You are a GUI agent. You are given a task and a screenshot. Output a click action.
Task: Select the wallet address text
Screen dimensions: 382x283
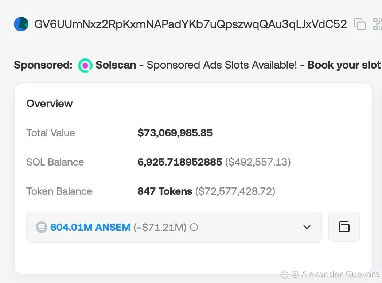coord(191,24)
